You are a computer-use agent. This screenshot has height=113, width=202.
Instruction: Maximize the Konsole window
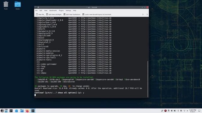[145, 7]
